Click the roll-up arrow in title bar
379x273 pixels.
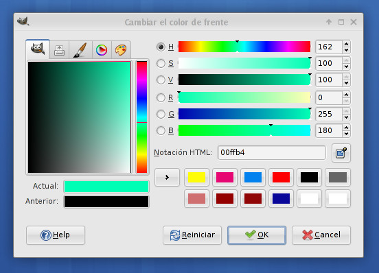(329, 22)
